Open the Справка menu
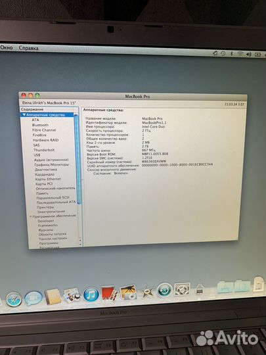Viewport: 266px width, 355px height. (x=28, y=48)
